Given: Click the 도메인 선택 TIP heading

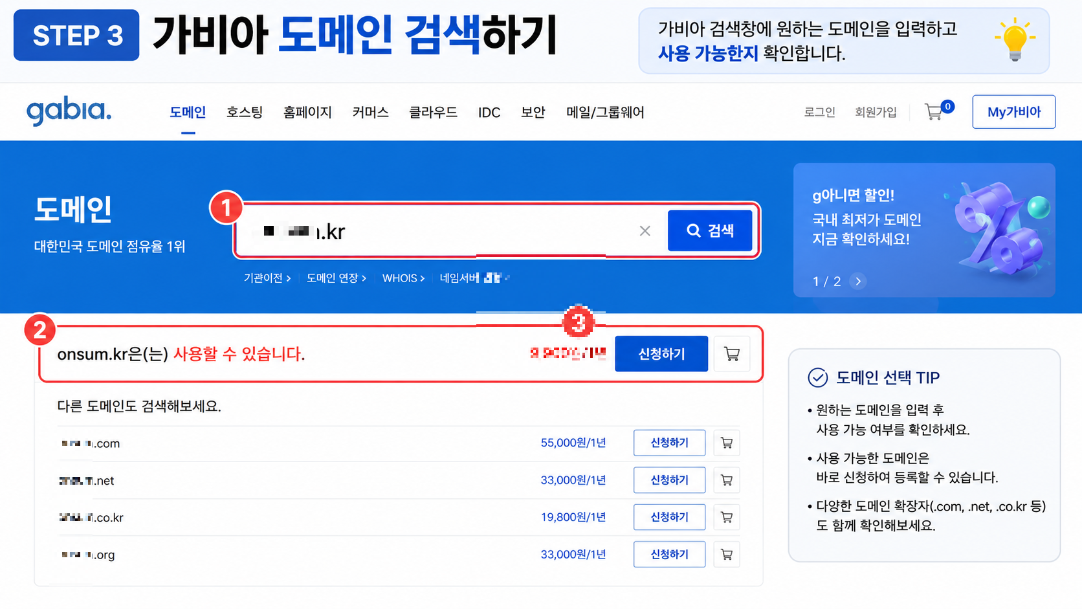Looking at the screenshot, I should coord(887,378).
